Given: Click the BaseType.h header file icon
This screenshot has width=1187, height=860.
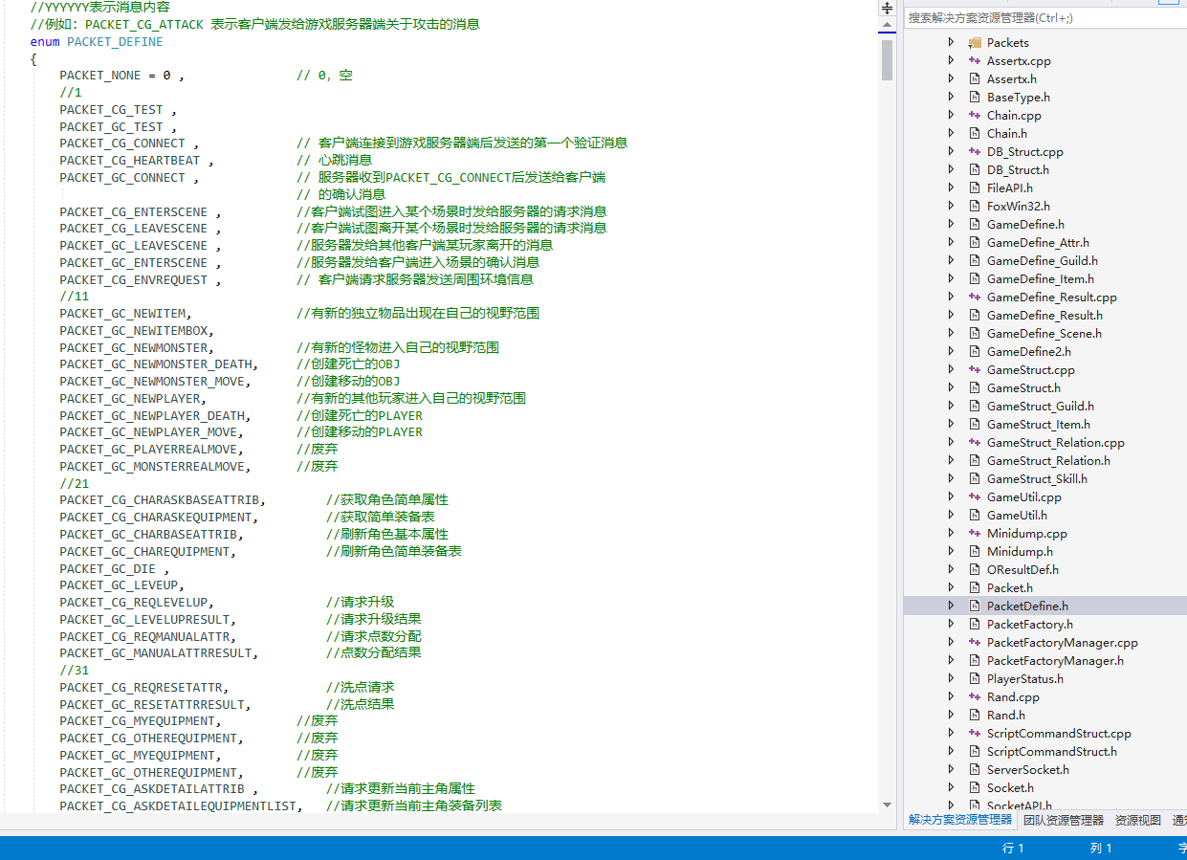Looking at the screenshot, I should [975, 98].
